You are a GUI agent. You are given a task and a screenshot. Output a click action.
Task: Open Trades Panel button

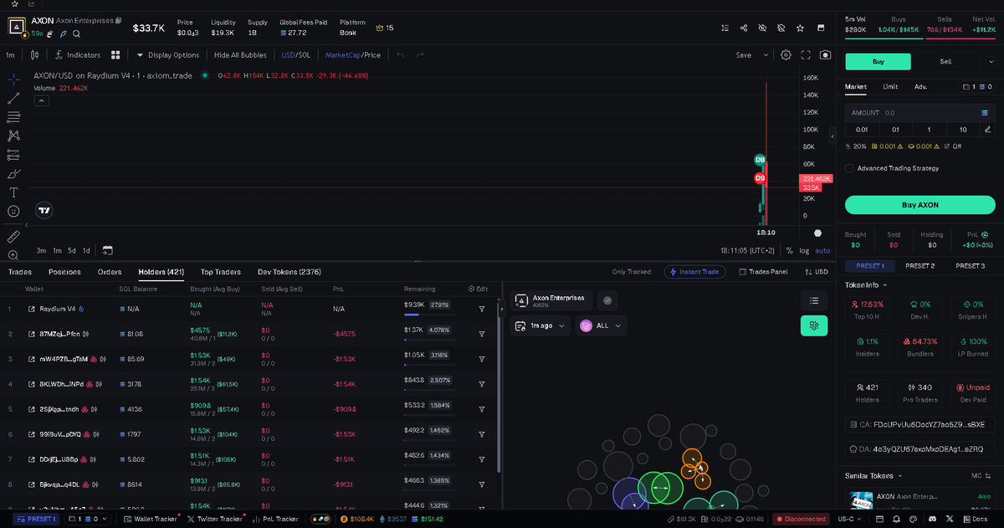point(762,272)
